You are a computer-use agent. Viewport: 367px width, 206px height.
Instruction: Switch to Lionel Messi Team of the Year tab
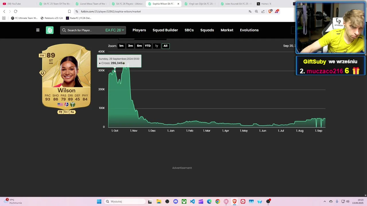click(x=91, y=4)
